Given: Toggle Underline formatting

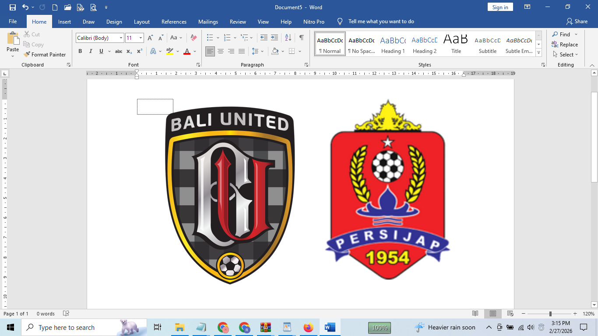Looking at the screenshot, I should tap(101, 51).
